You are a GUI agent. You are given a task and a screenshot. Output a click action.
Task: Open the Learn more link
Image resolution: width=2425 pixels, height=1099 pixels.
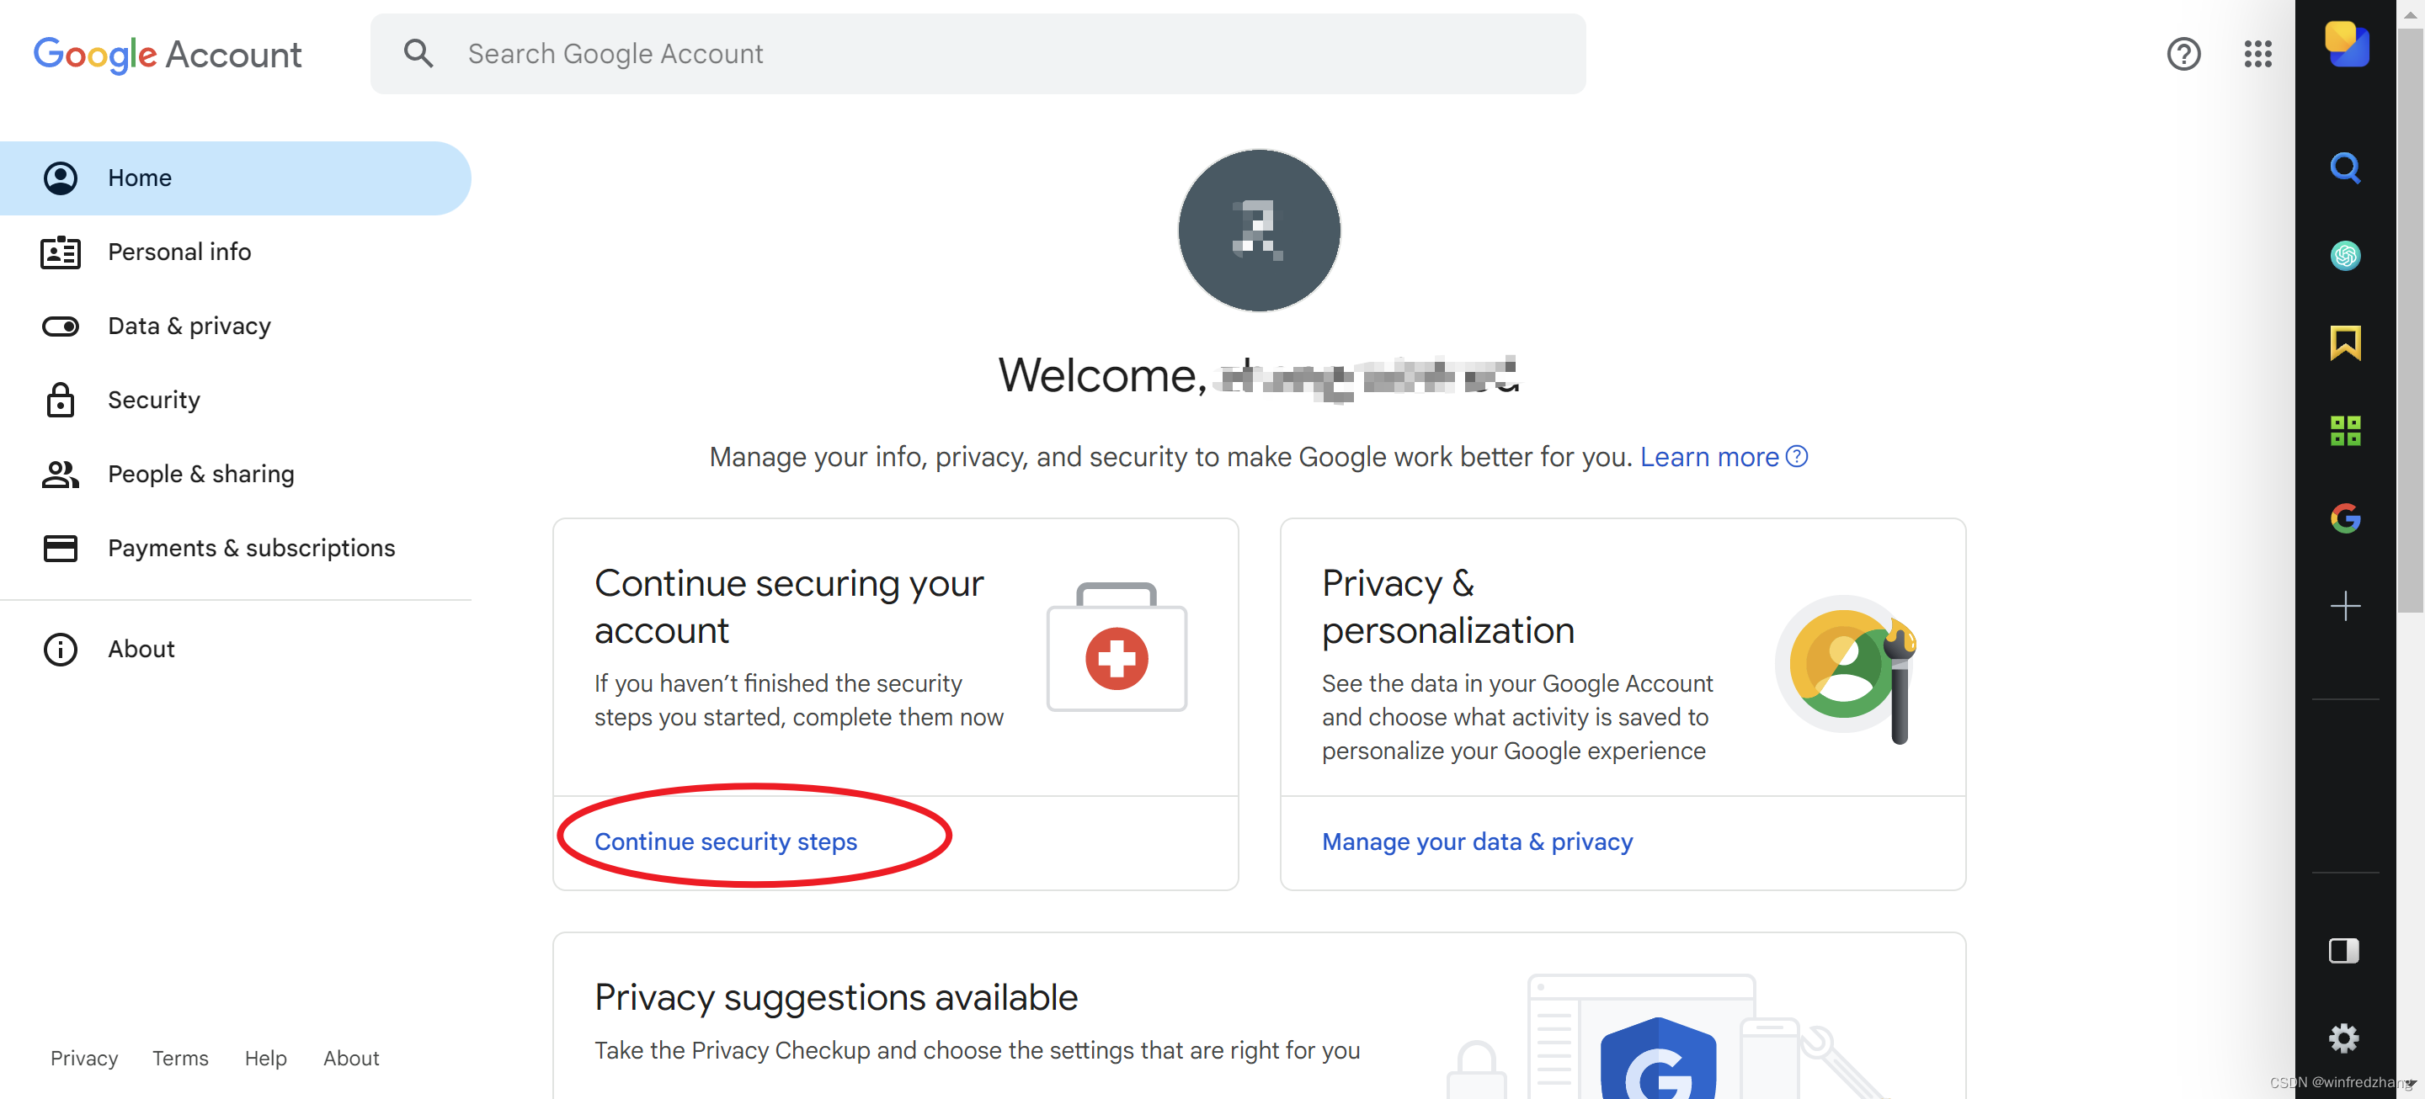point(1708,457)
